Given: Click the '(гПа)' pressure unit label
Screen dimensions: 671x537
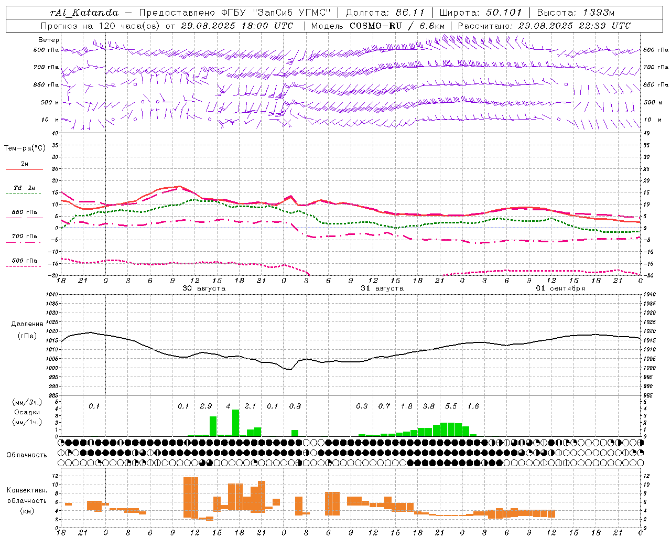Looking at the screenshot, I should click(x=27, y=336).
